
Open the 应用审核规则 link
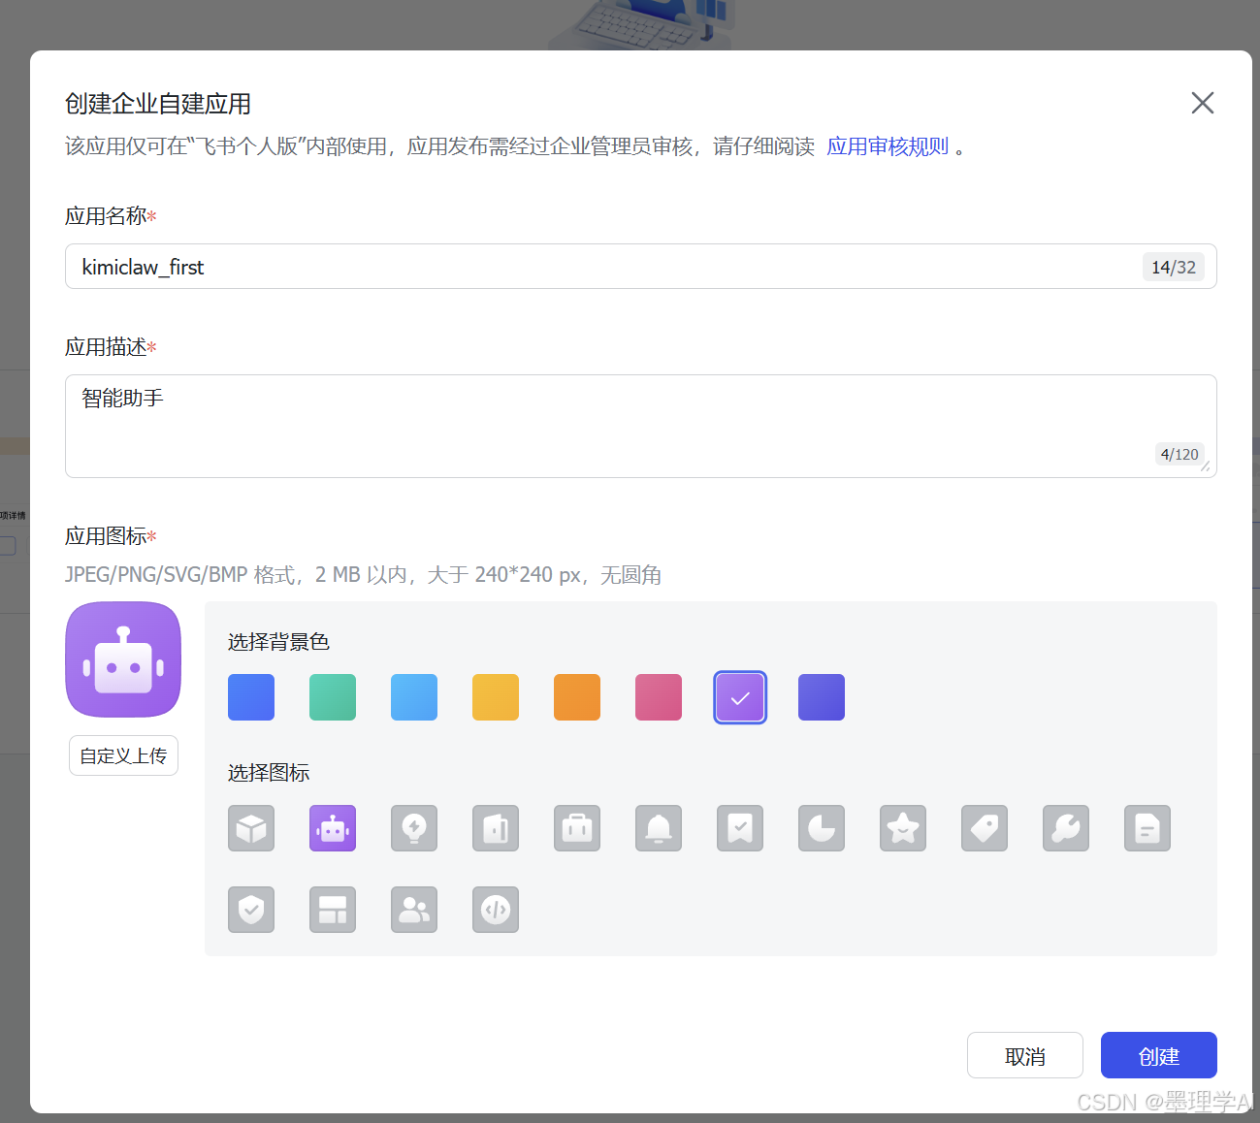(x=888, y=146)
